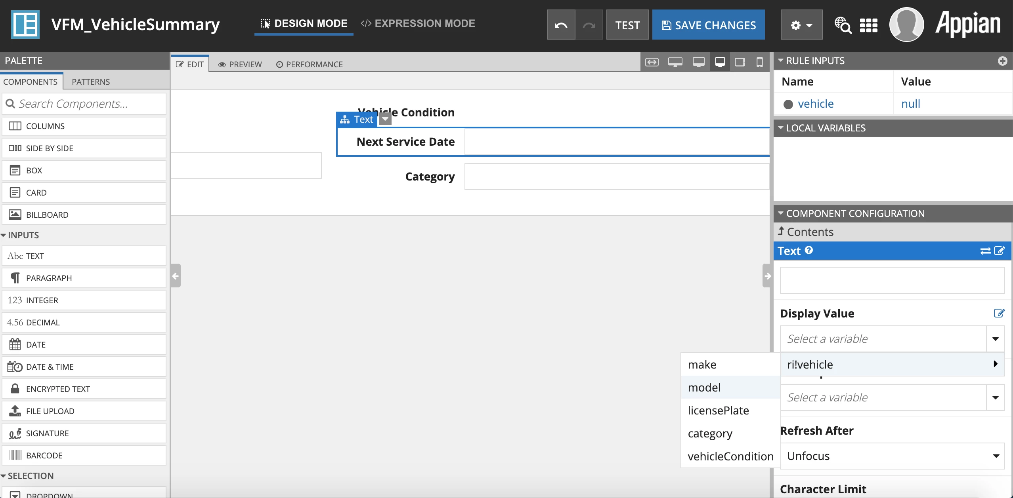1013x498 pixels.
Task: Choose the make field
Action: pos(731,364)
